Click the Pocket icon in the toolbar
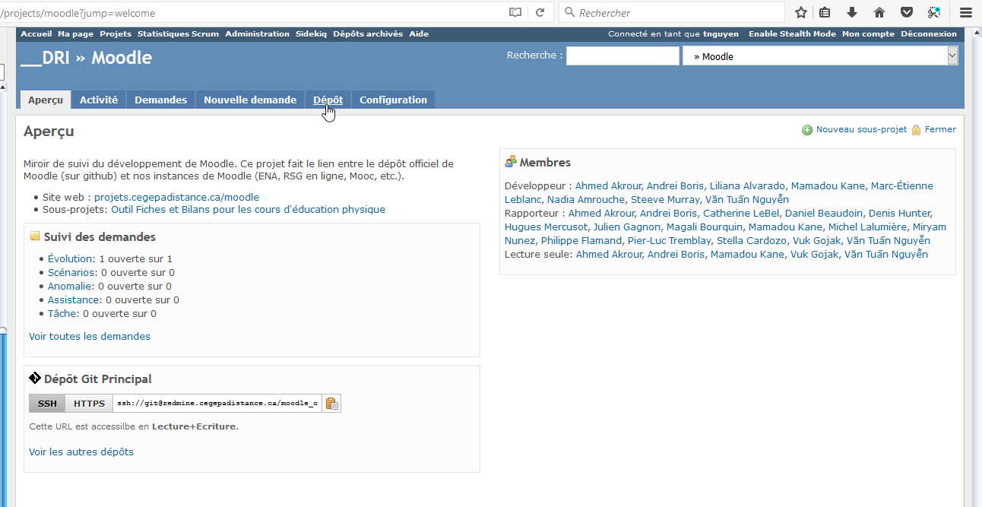Screen dimensions: 982x507 (907, 12)
